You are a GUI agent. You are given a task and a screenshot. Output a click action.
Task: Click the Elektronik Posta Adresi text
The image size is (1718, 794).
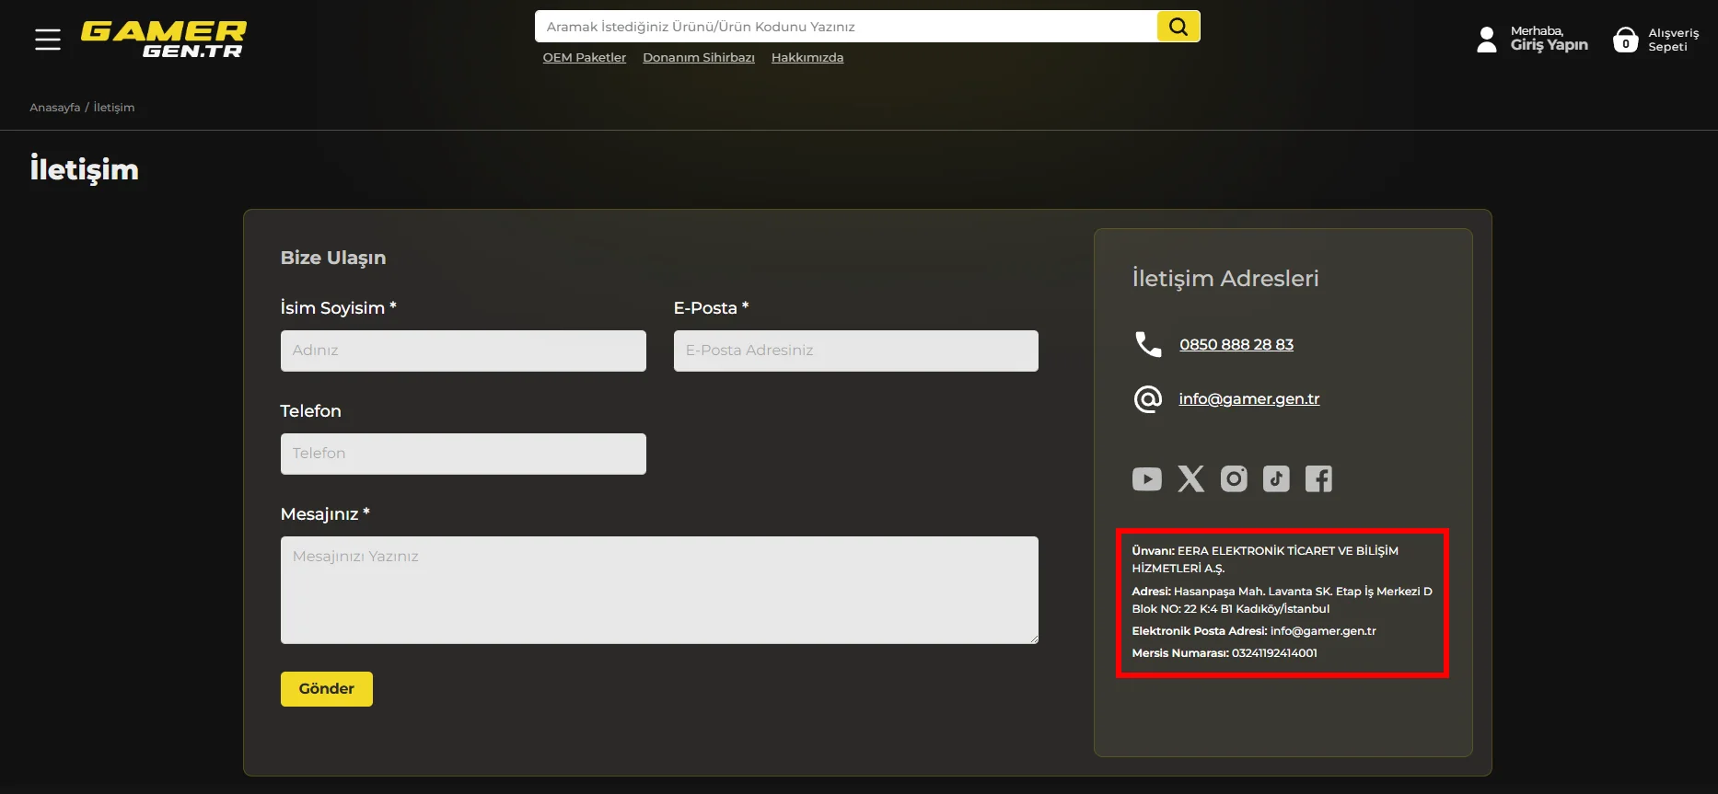[1254, 631]
